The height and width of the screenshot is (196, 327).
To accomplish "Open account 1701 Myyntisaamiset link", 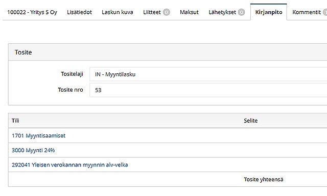I will [39, 135].
